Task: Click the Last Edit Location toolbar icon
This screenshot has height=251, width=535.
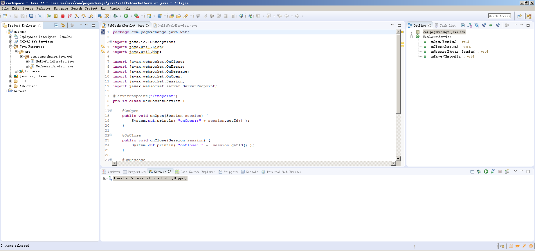Action: (280, 16)
